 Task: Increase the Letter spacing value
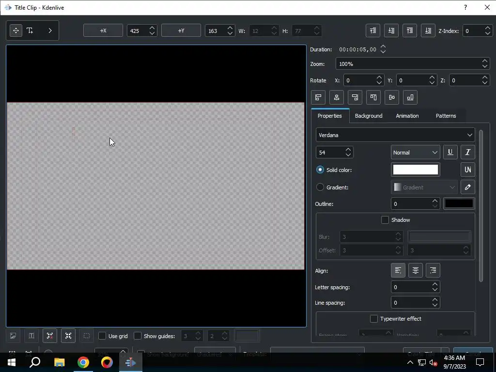tap(435, 284)
